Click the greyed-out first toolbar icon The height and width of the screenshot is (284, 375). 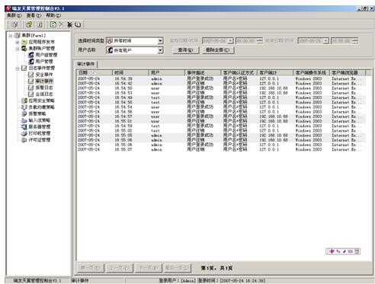coord(15,24)
